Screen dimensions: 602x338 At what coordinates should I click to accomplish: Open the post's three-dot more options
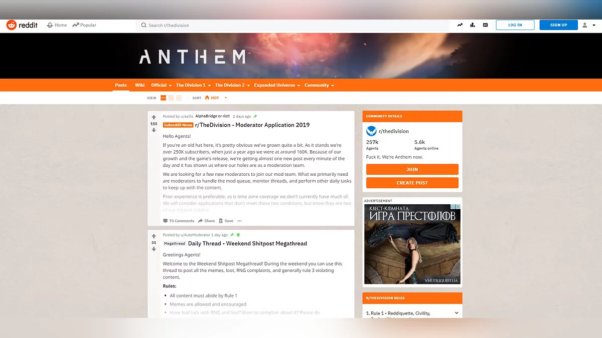239,221
